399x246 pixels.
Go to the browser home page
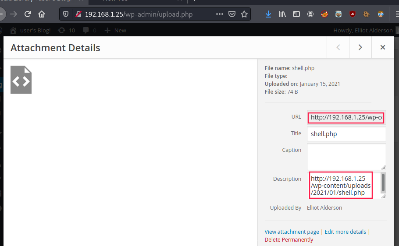42,14
